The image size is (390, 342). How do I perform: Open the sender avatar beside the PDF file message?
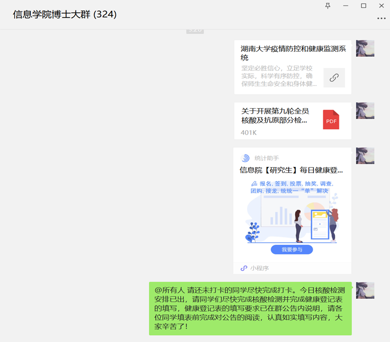tap(365, 111)
